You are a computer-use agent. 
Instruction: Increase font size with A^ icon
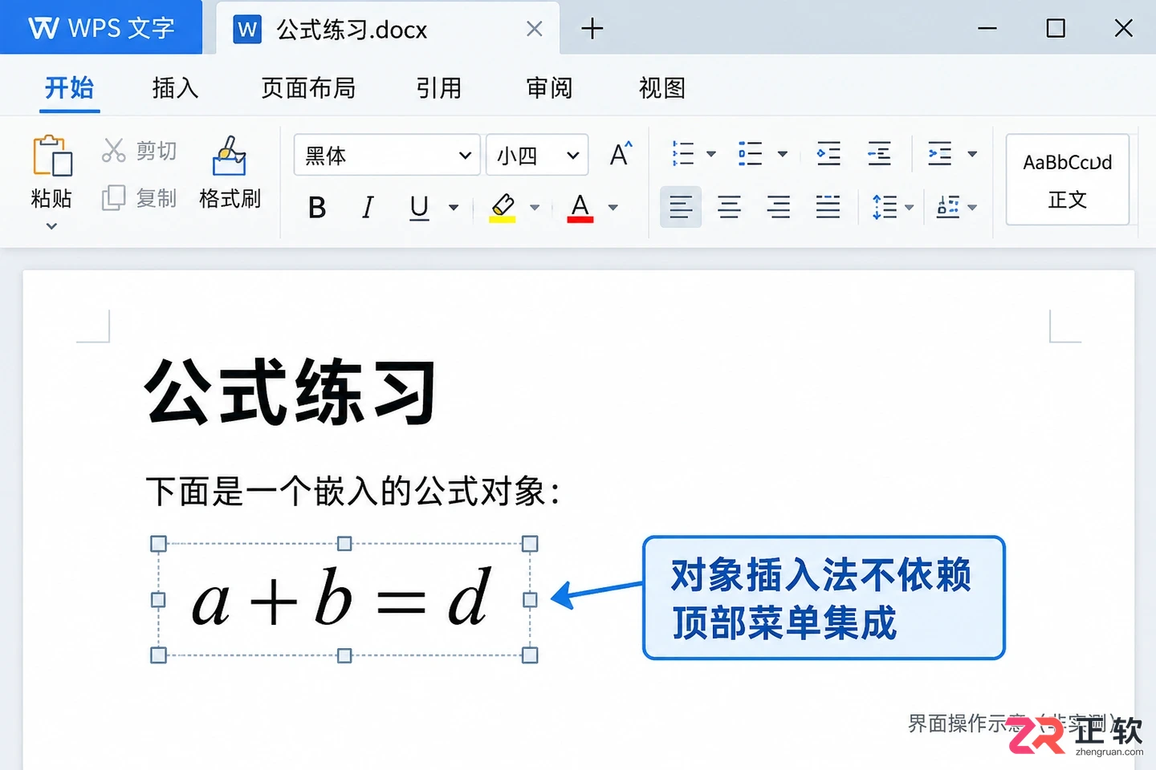(621, 154)
